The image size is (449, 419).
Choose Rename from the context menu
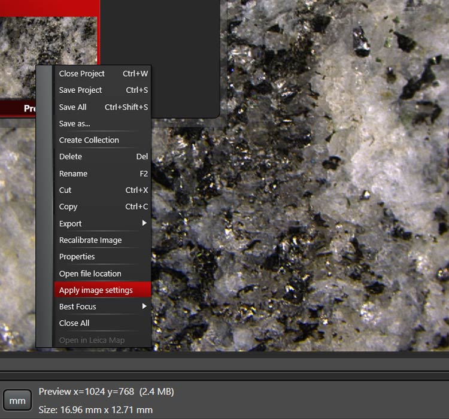[x=73, y=174]
